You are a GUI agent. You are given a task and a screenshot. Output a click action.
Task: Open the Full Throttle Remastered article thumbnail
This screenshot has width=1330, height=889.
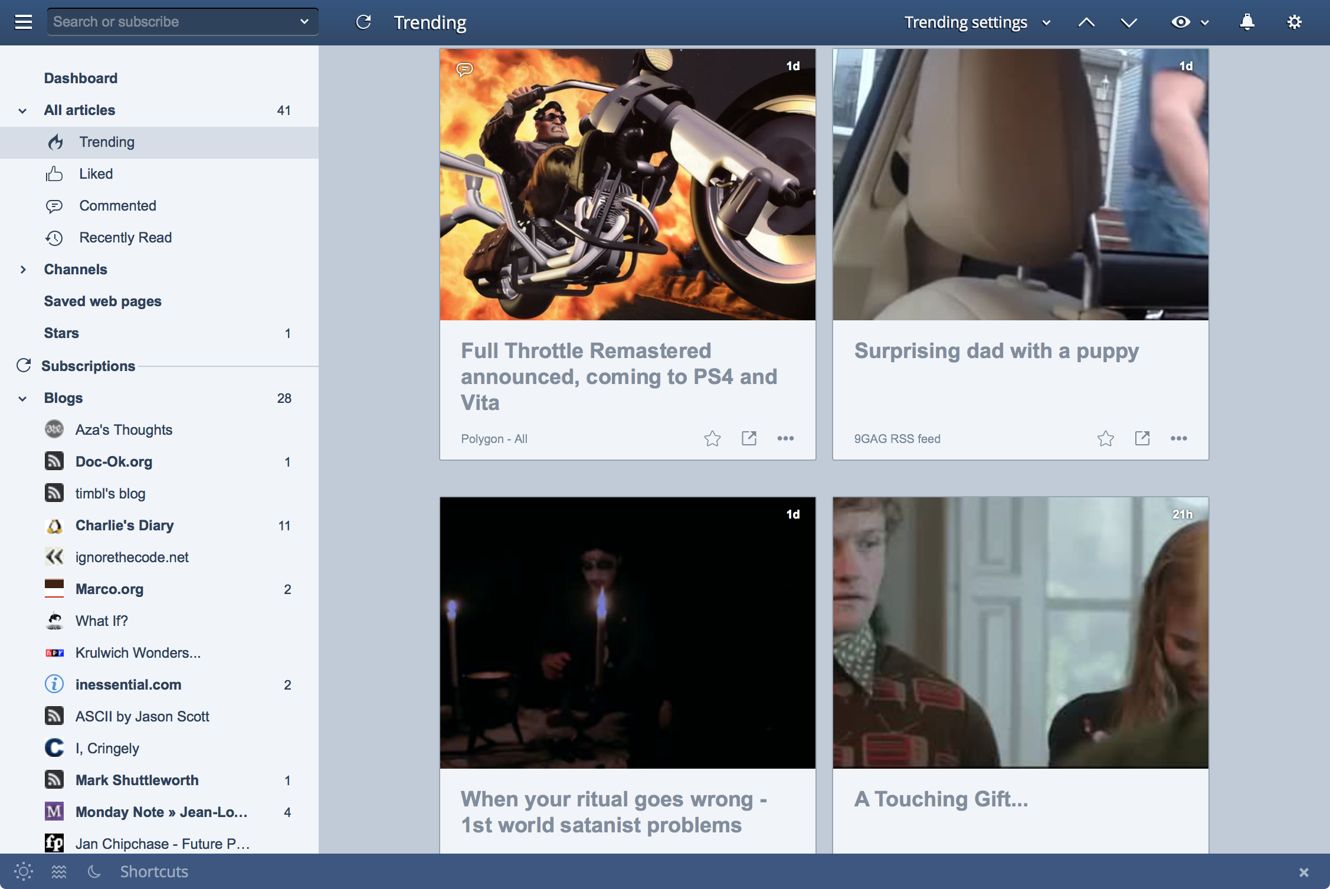628,185
